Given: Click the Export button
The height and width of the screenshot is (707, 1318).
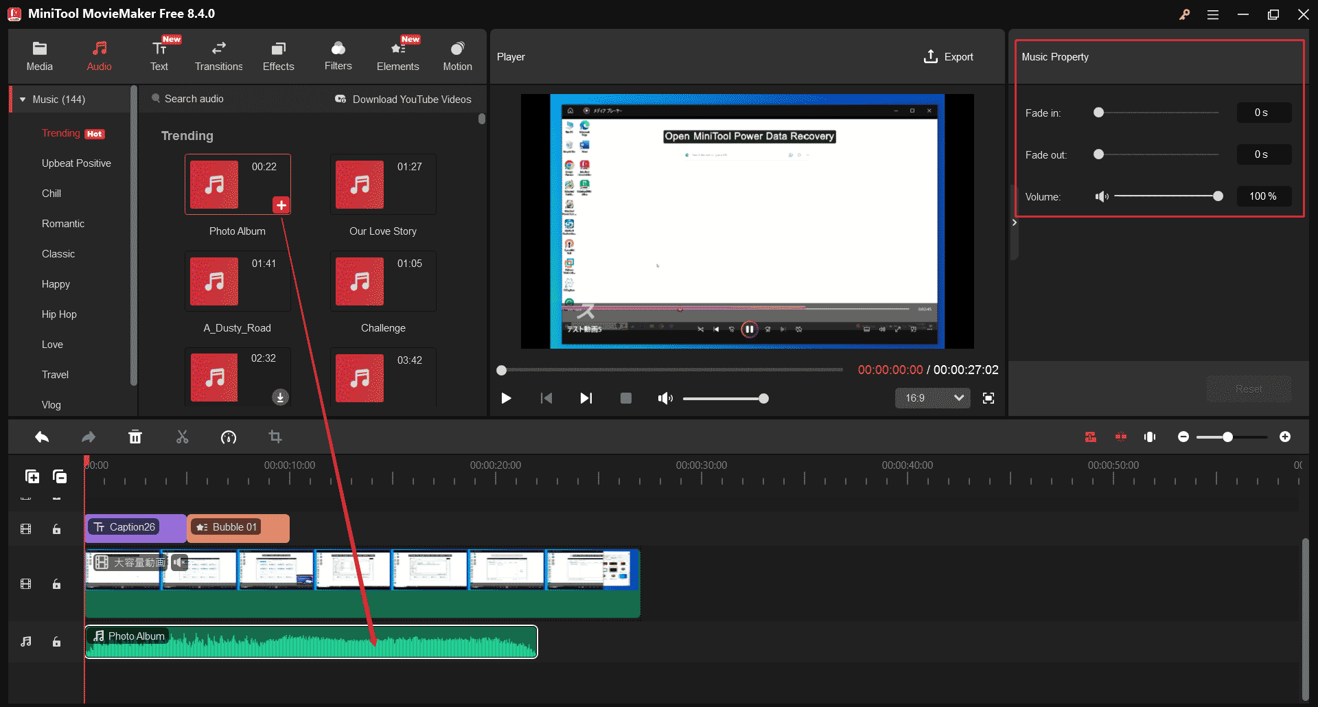Looking at the screenshot, I should point(949,56).
